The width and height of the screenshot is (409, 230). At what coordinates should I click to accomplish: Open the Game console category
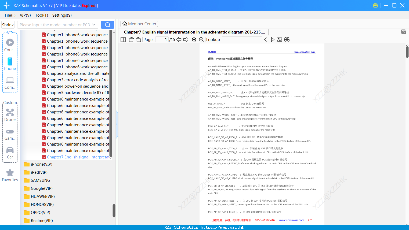click(10, 134)
